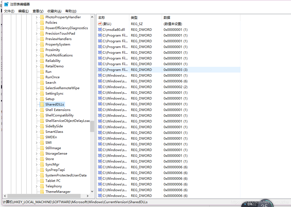291x207 pixels.
Task: Click the 0x00000002 (2) data cell
Action: (x=176, y=87)
